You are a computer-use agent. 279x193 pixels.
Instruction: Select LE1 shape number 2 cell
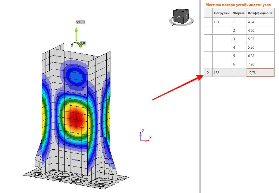pyautogui.click(x=239, y=31)
